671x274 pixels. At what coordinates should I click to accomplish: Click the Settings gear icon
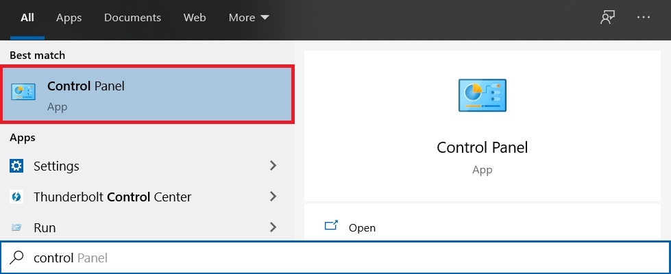pos(17,166)
